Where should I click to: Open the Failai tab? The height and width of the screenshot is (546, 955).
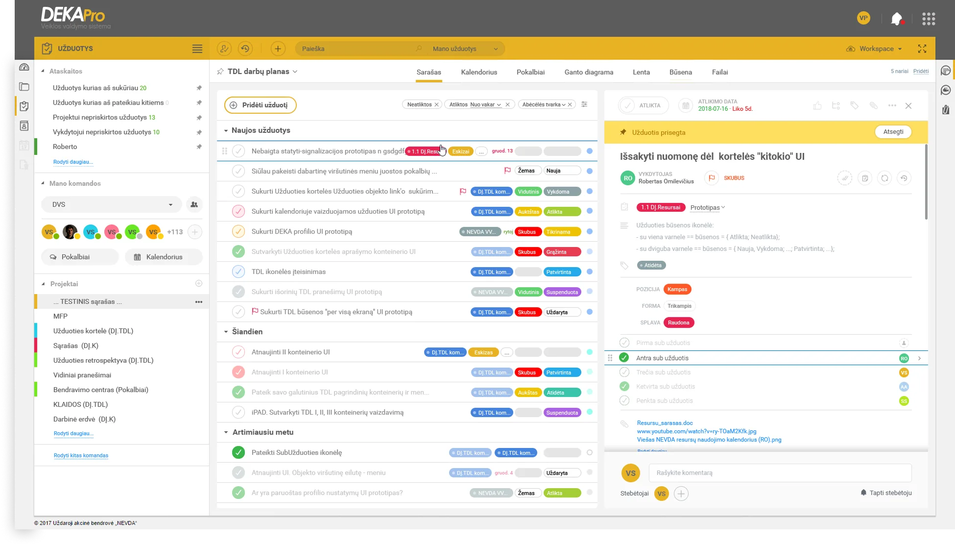pyautogui.click(x=720, y=72)
